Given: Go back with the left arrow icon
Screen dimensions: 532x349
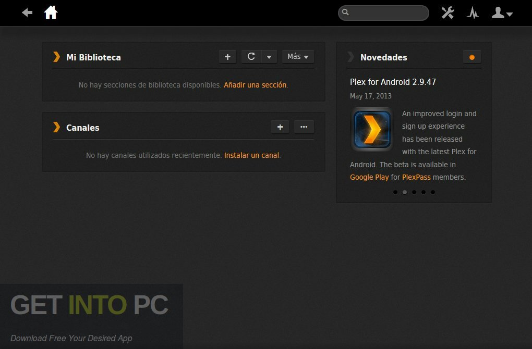Looking at the screenshot, I should [27, 13].
